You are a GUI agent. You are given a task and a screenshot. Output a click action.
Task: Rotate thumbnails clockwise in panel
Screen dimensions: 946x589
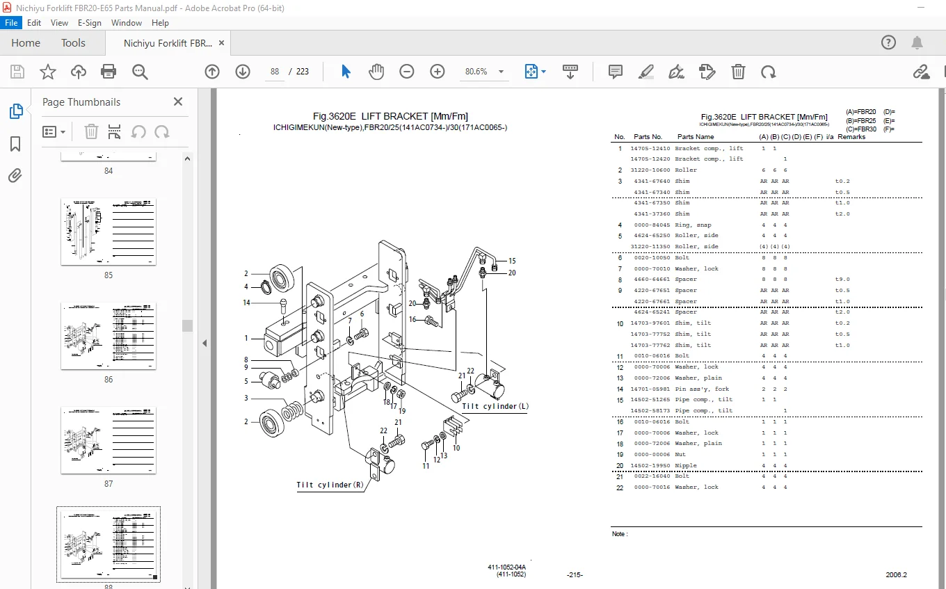162,131
